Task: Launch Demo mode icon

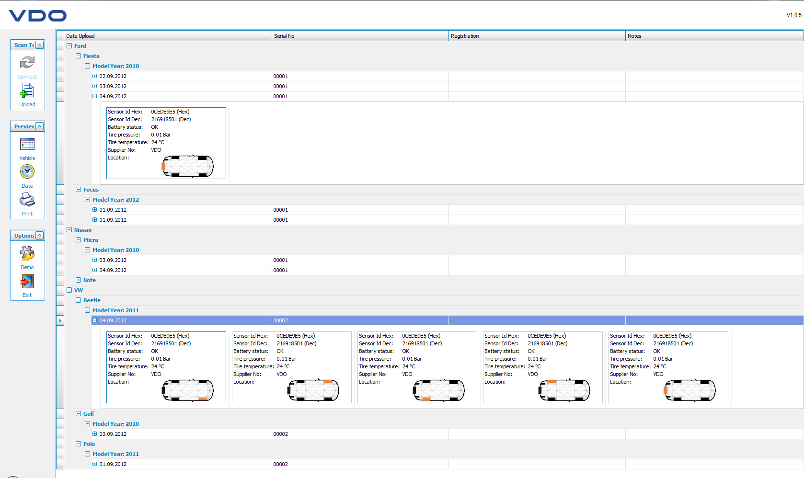Action: [x=27, y=253]
